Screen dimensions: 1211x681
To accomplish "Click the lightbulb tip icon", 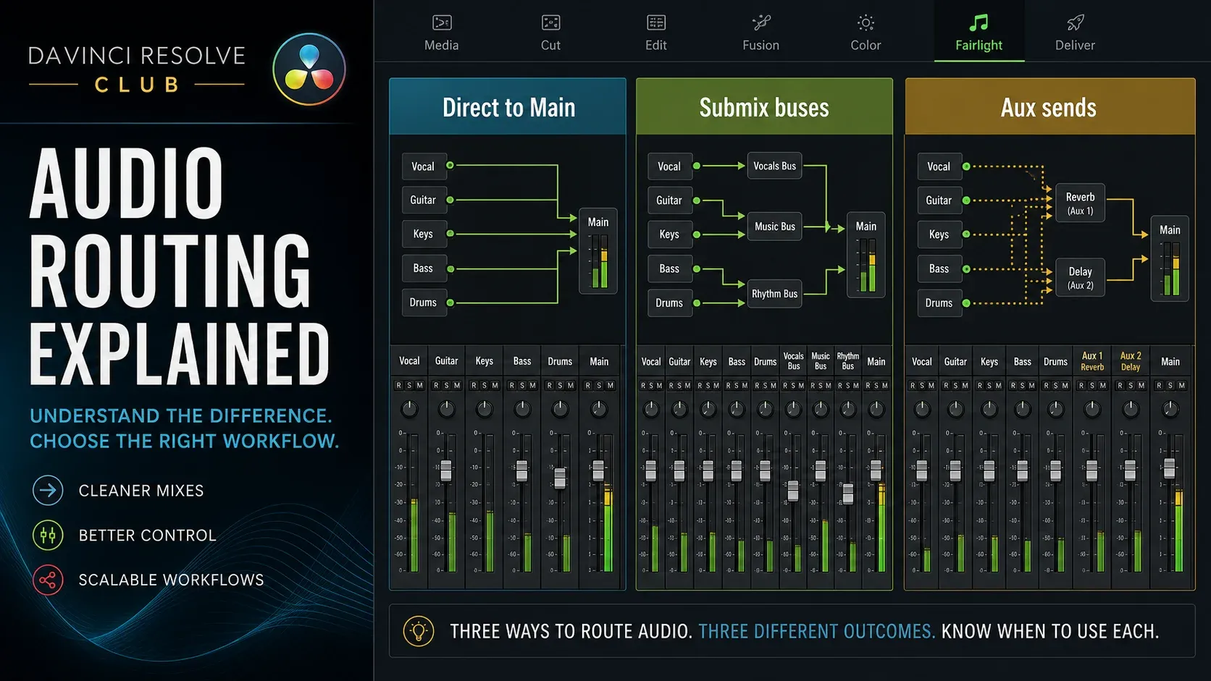I will 418,631.
